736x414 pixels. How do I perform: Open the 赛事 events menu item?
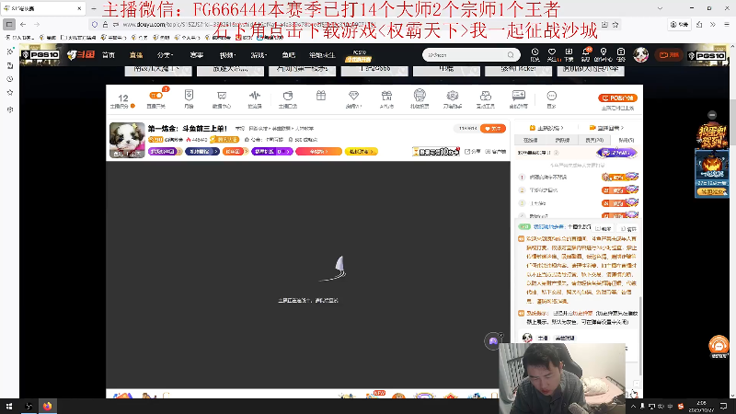[196, 55]
